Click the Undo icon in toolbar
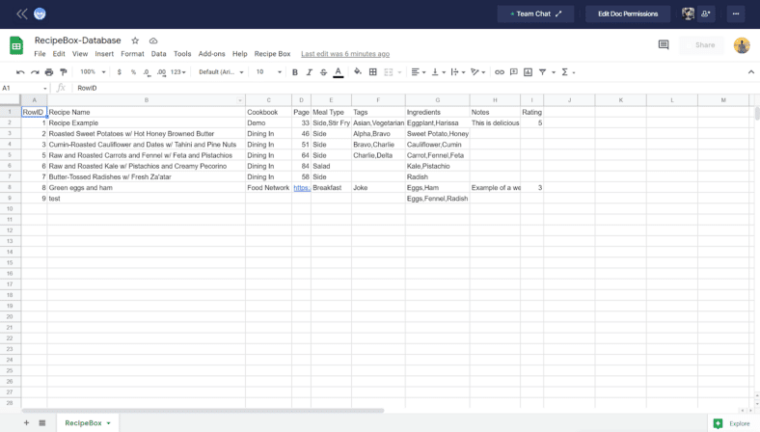Viewport: 760px width, 432px height. 20,72
